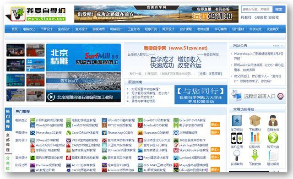The width and height of the screenshot is (293, 179).
Task: Focus the keyword search input field
Action: pyautogui.click(x=257, y=9)
